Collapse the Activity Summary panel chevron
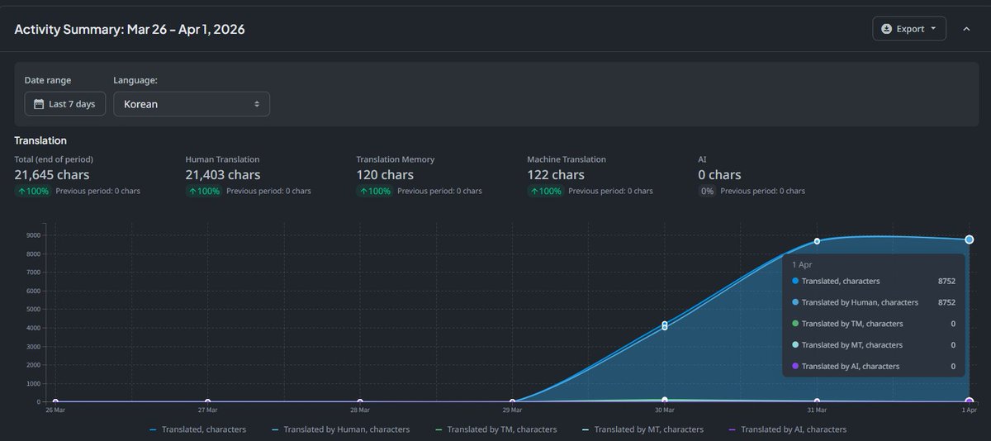991x441 pixels. [x=966, y=29]
